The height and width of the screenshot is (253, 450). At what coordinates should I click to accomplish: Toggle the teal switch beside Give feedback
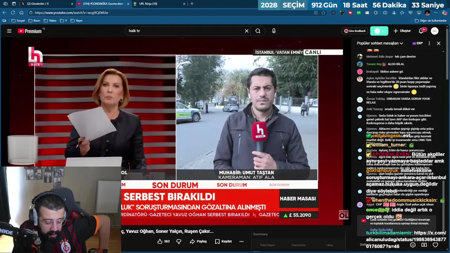point(379,31)
